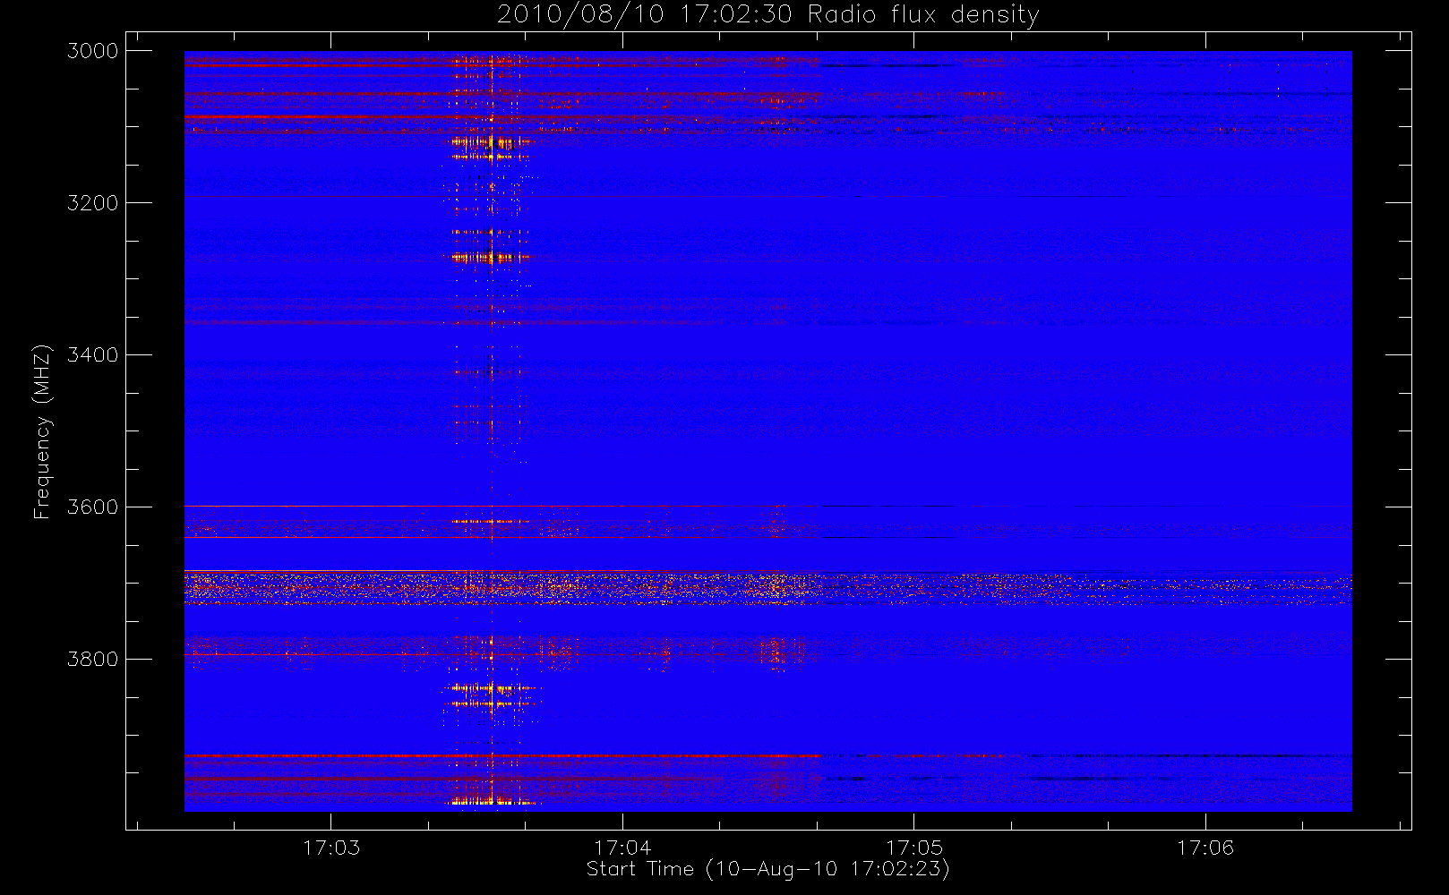1449x895 pixels.
Task: Click the 3400 frequency tick label
Action: pyautogui.click(x=93, y=355)
